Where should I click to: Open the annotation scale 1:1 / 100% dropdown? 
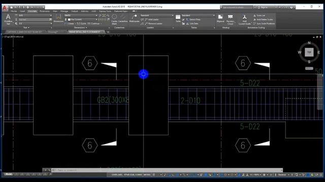tap(255, 175)
